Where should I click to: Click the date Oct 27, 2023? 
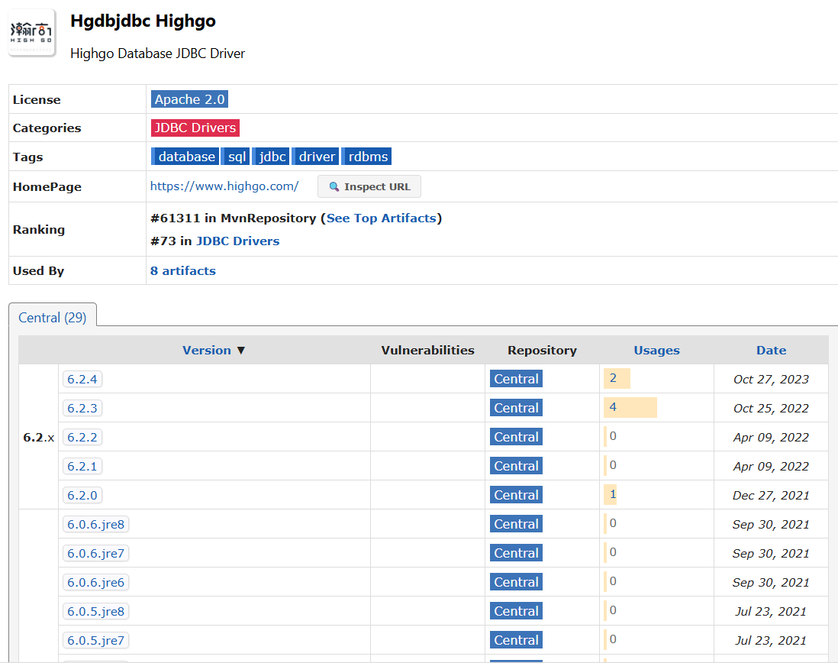pyautogui.click(x=771, y=379)
